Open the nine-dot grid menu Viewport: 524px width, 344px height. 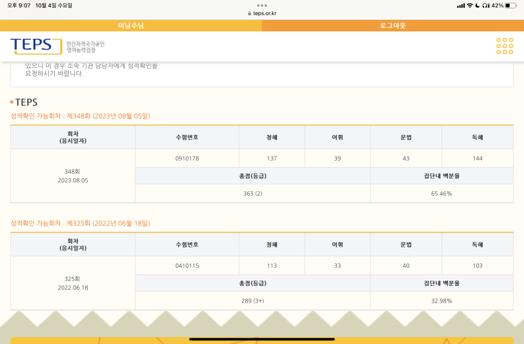[x=504, y=46]
